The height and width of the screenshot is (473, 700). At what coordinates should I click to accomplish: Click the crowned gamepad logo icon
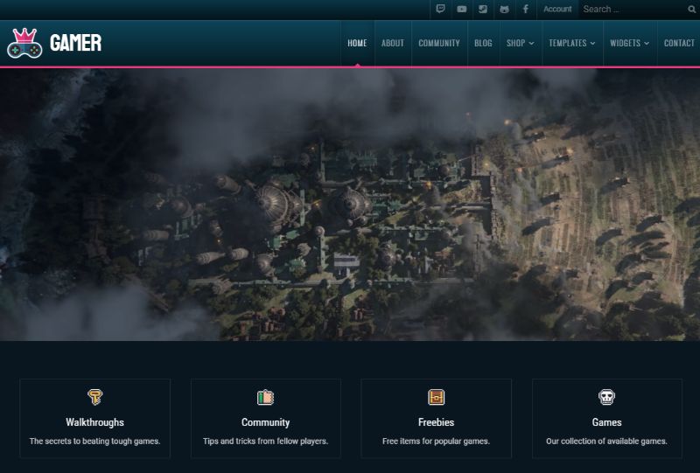(24, 44)
